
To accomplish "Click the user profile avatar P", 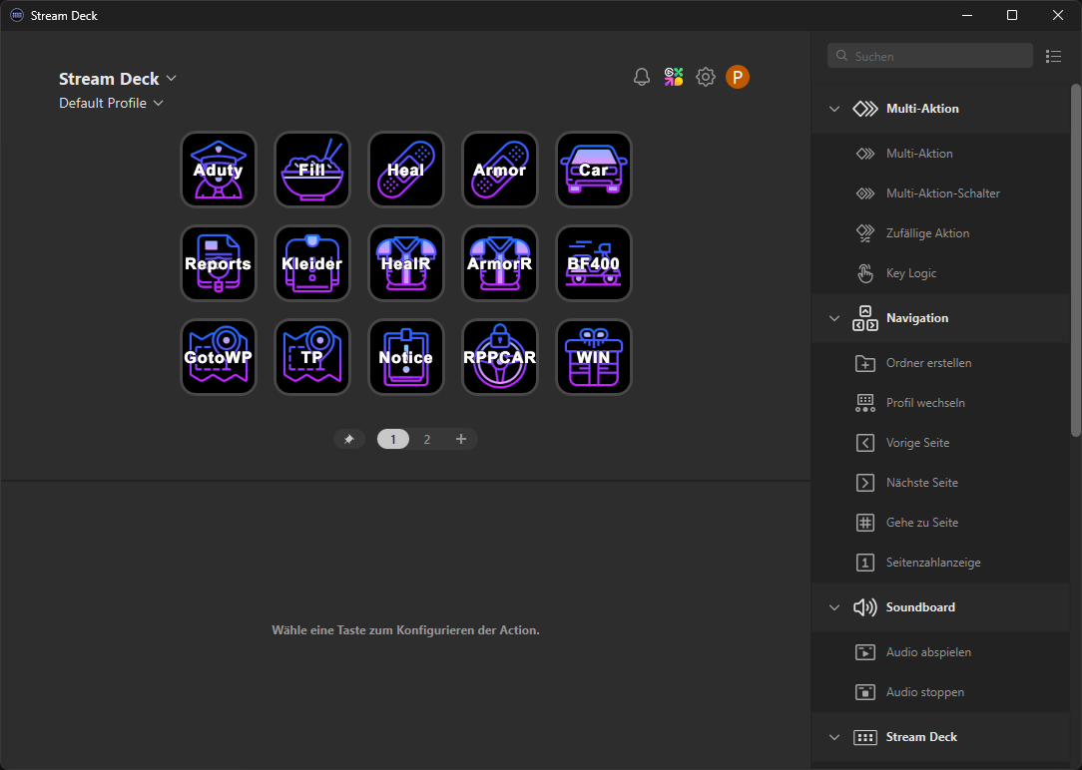I will 738,77.
